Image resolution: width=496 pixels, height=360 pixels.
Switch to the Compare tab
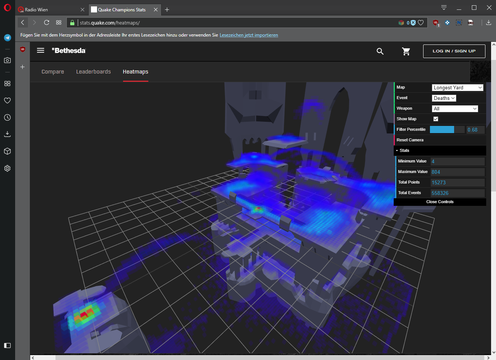[x=53, y=72]
